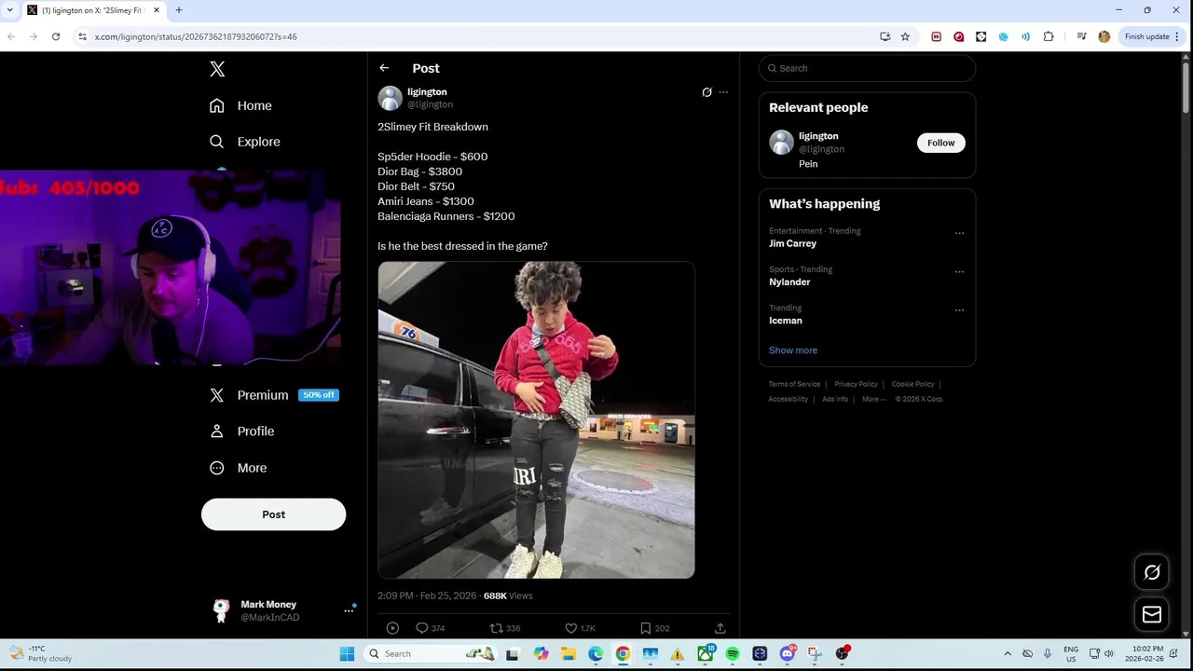Open options for Nylander trend
The image size is (1193, 671).
click(959, 272)
